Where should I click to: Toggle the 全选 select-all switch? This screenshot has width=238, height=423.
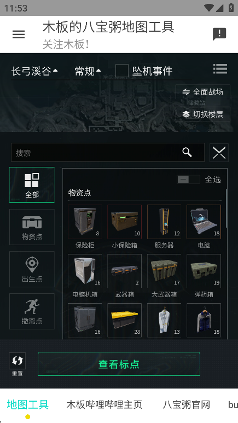[188, 179]
